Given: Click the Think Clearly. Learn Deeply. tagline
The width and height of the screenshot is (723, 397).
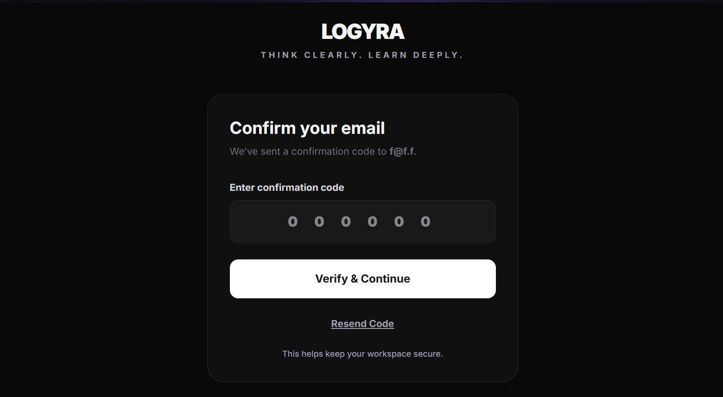Looking at the screenshot, I should tap(362, 55).
